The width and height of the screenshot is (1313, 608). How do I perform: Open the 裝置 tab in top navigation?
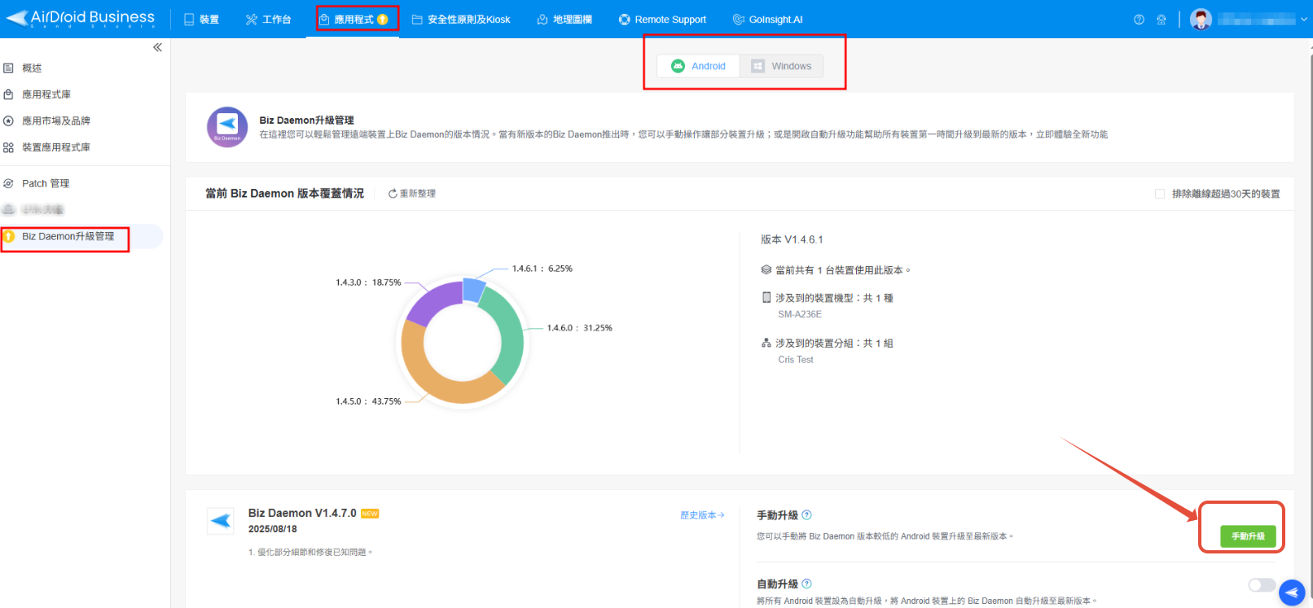pyautogui.click(x=201, y=20)
